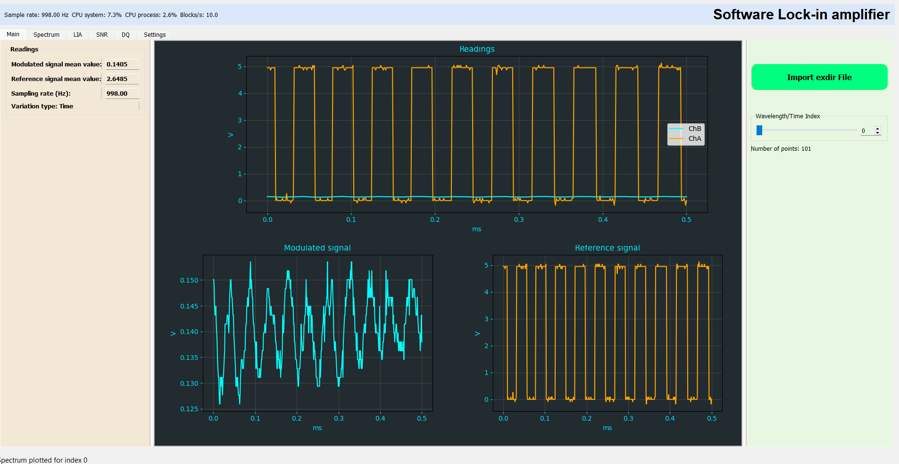
Task: Go to the DQ tab
Action: (125, 34)
